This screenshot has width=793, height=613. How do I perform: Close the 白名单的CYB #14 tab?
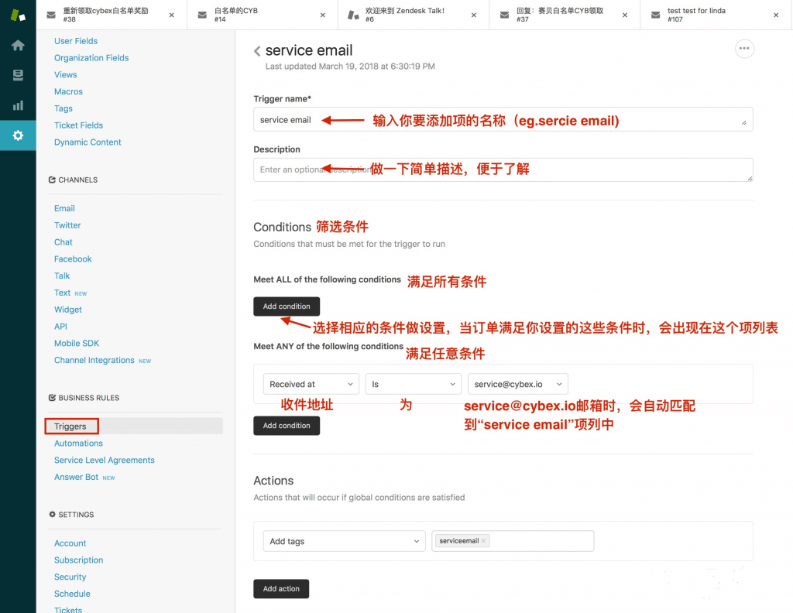pos(323,15)
